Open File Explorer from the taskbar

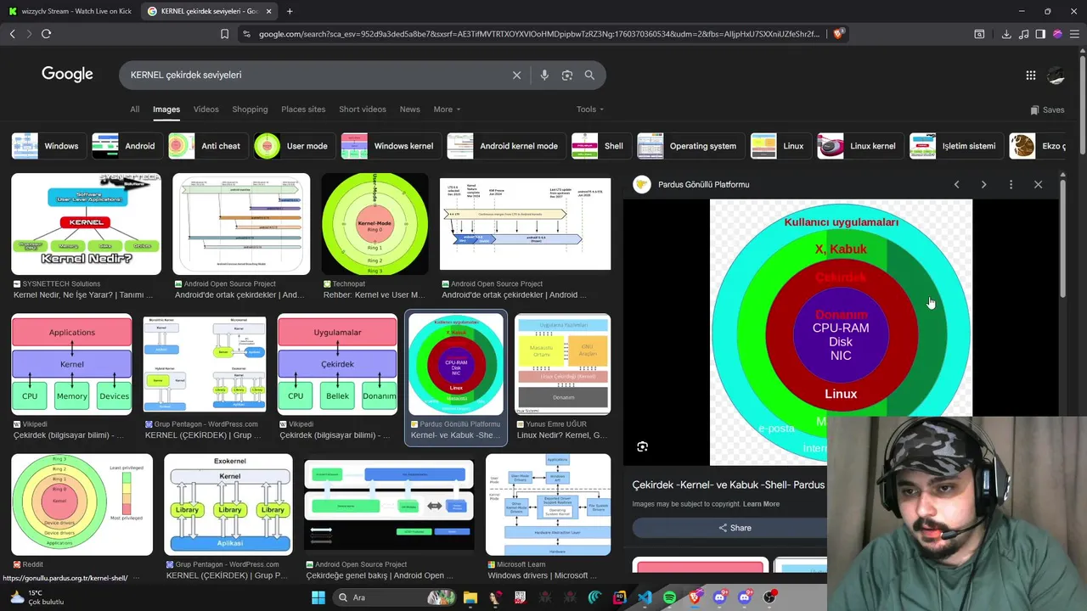coord(470,597)
